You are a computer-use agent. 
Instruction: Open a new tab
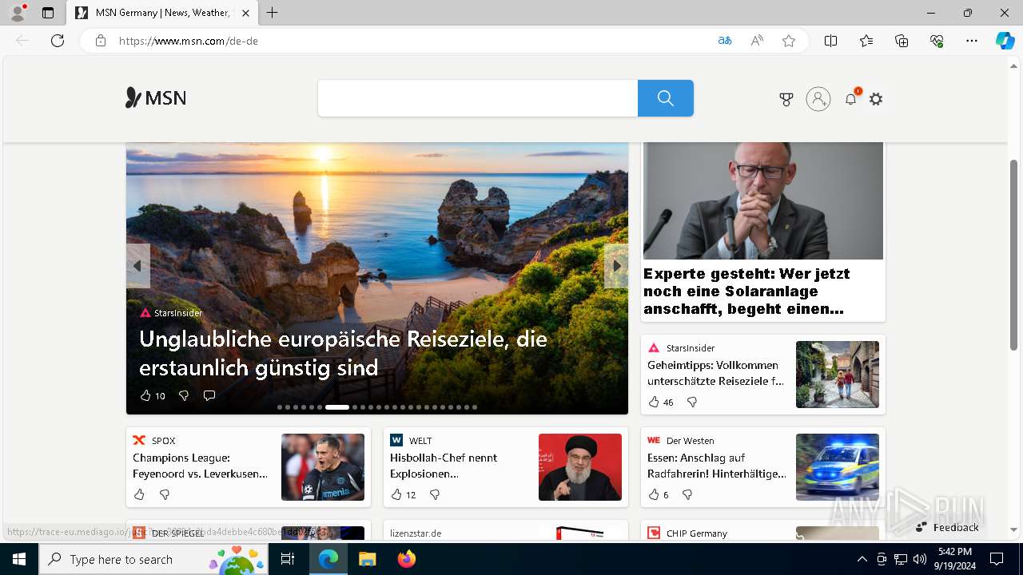tap(273, 13)
